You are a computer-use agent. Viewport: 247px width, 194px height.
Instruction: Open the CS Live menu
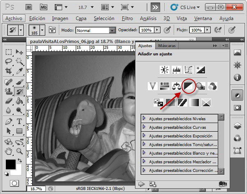click(x=185, y=7)
